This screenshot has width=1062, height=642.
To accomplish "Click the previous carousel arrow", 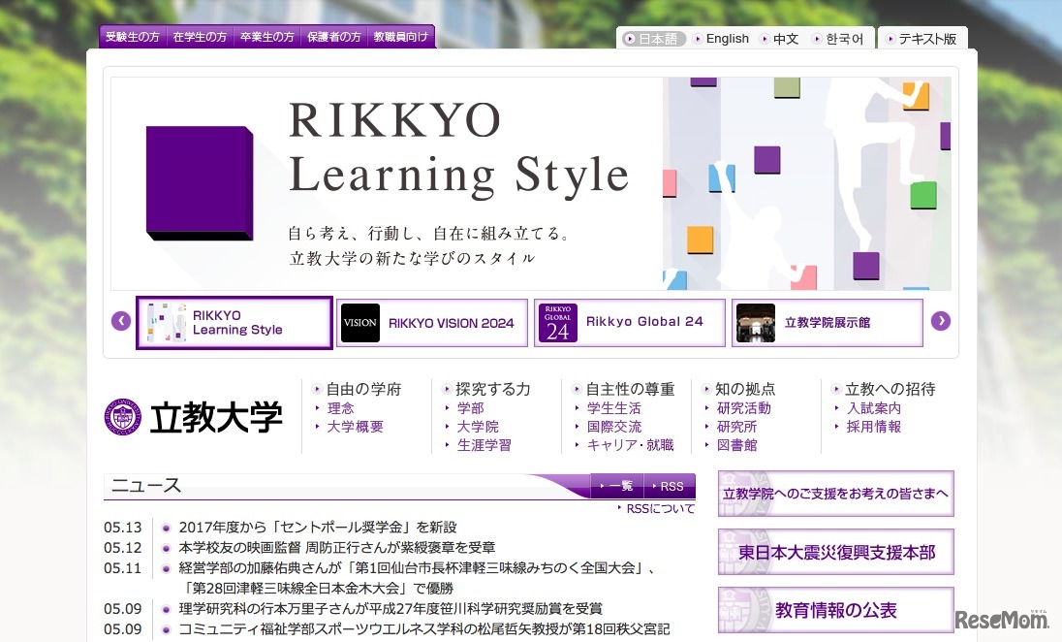I will [x=120, y=320].
